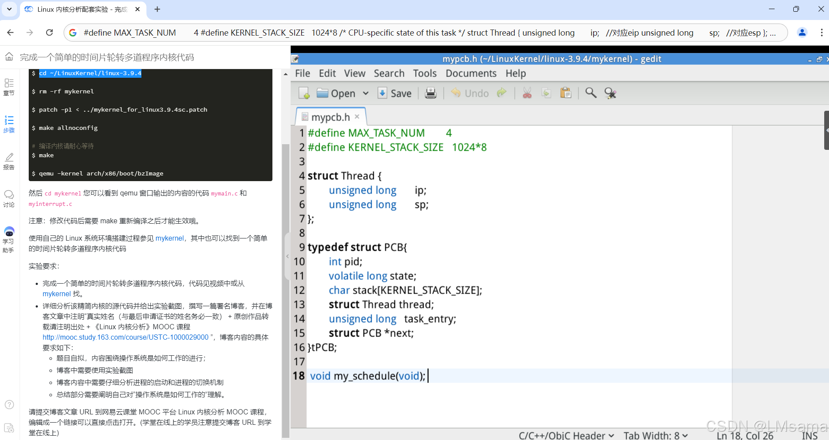Click the browser address bar
The image size is (829, 440).
[x=426, y=33]
